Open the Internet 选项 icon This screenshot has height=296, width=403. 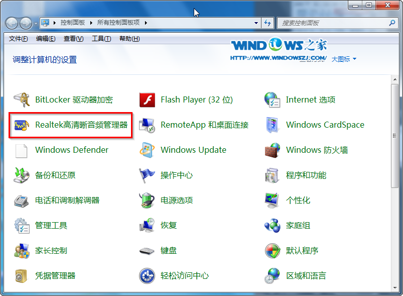pyautogui.click(x=272, y=100)
